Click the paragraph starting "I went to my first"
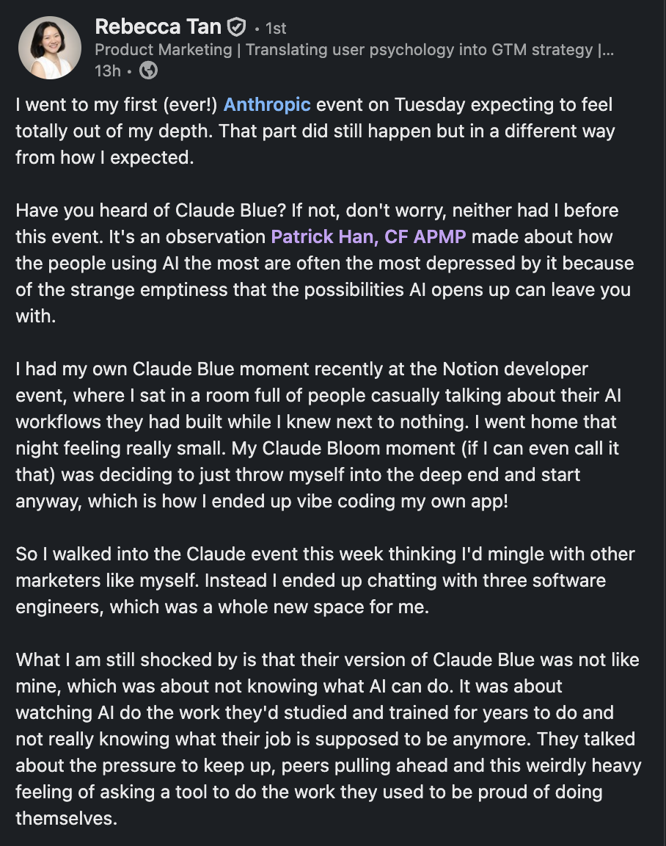The height and width of the screenshot is (846, 666). coord(315,131)
